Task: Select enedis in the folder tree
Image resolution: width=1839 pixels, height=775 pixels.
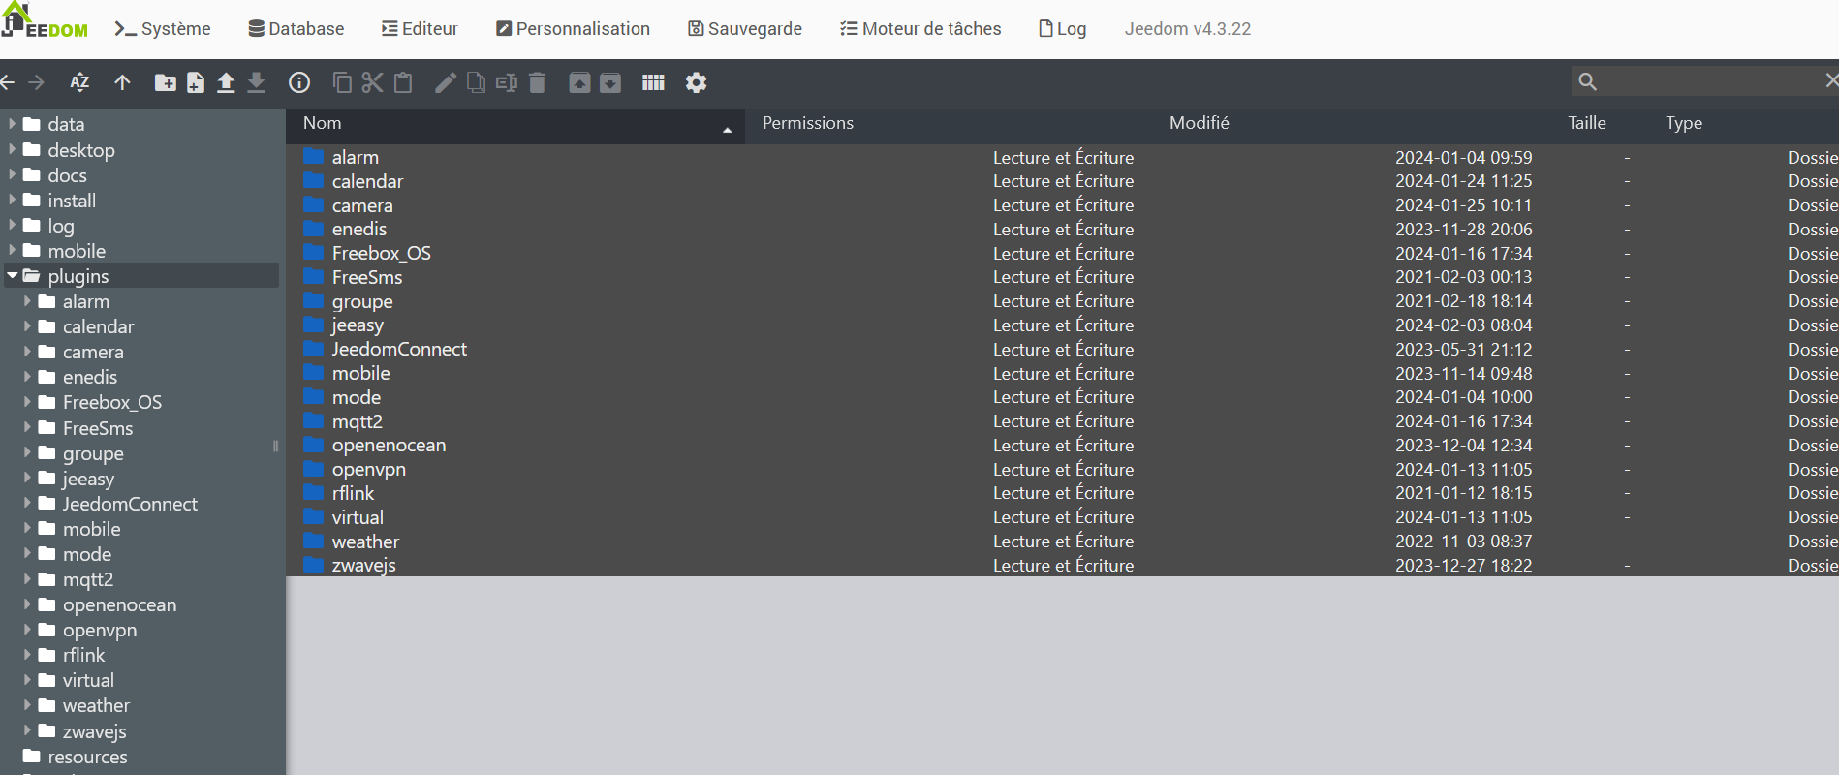Action: pos(90,377)
